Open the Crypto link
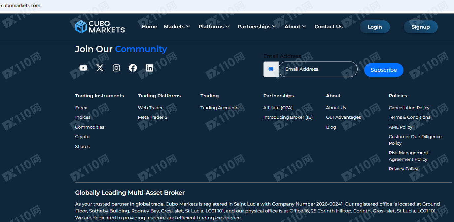The width and height of the screenshot is (454, 222). pyautogui.click(x=82, y=136)
